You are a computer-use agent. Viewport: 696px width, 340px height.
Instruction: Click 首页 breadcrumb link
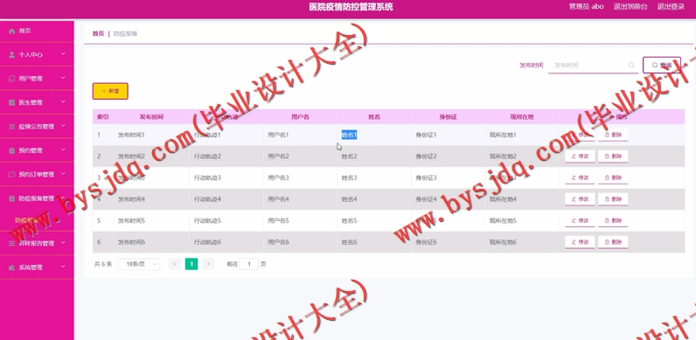tap(98, 34)
